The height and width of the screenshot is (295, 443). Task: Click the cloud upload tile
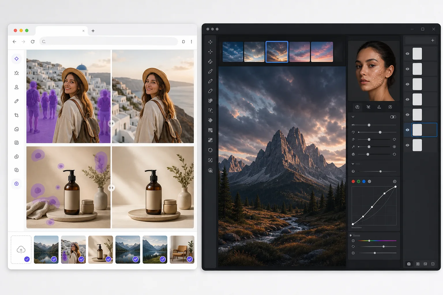tap(21, 249)
